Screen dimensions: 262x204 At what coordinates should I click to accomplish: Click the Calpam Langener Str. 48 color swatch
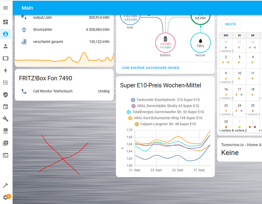pos(137,124)
